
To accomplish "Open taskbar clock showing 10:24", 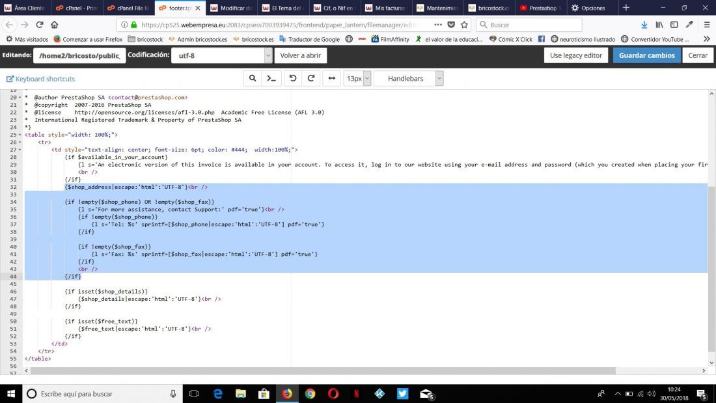I will click(x=674, y=393).
